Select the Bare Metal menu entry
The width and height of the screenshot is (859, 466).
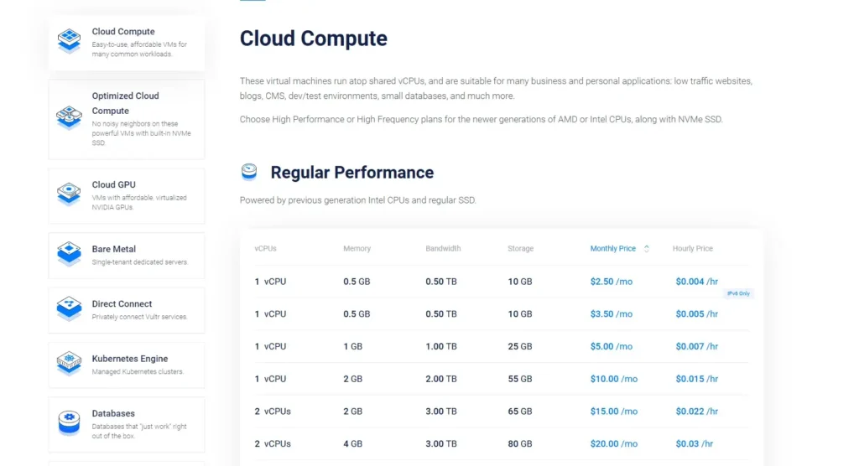click(x=127, y=256)
